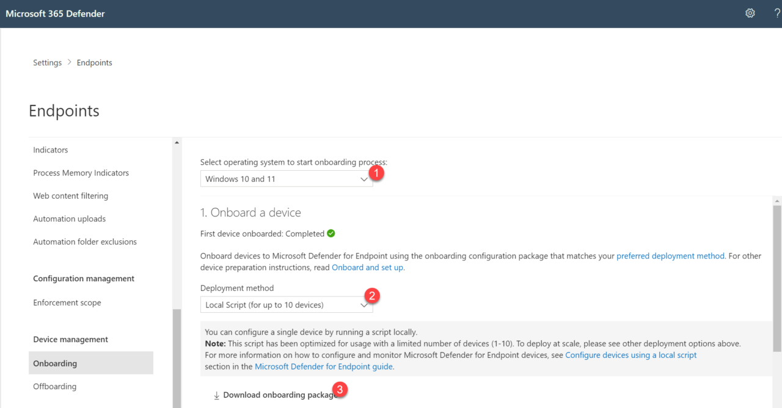Open Offboarding page
The height and width of the screenshot is (408, 782).
coord(55,387)
